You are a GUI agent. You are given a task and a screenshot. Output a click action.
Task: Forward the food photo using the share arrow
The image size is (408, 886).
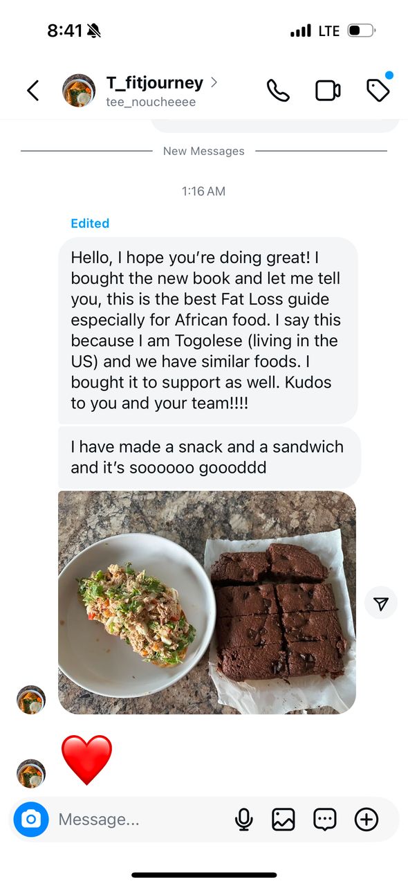381,603
